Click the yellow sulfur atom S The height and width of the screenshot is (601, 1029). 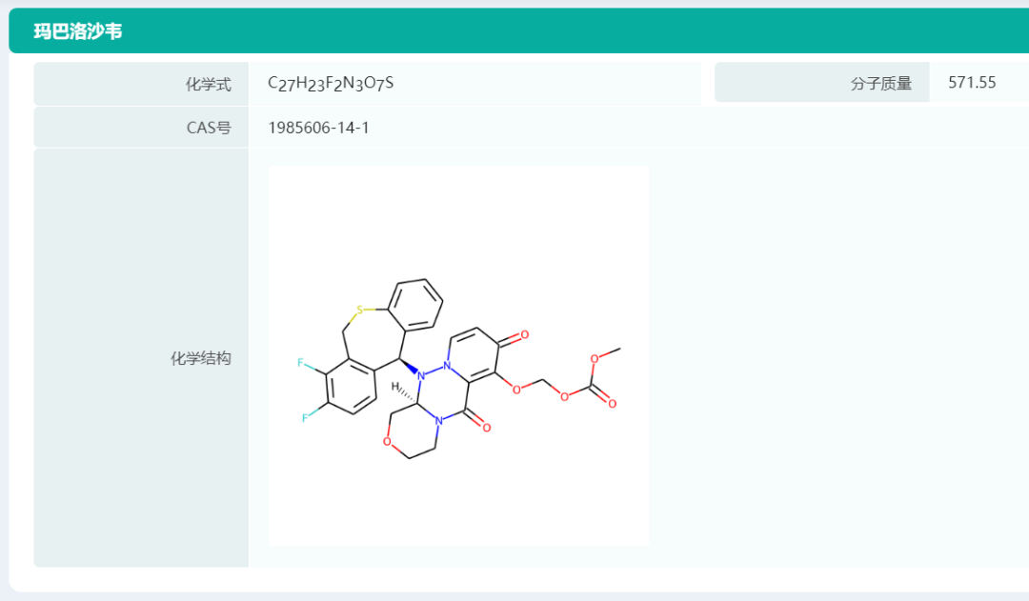(x=359, y=310)
